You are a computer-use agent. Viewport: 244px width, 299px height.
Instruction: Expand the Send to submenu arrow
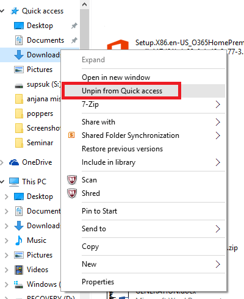(218, 229)
